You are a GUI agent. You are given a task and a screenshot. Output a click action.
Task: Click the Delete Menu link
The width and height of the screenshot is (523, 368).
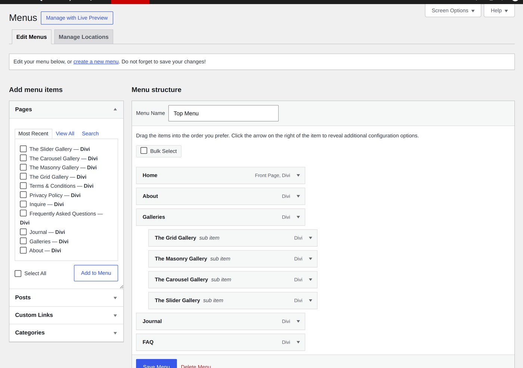[x=196, y=367]
